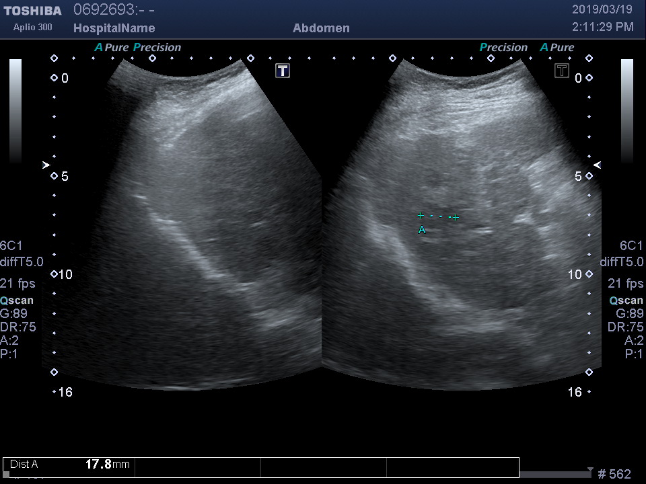The height and width of the screenshot is (484, 646).
Task: Open the Abdomen exam preset label
Action: tap(321, 28)
